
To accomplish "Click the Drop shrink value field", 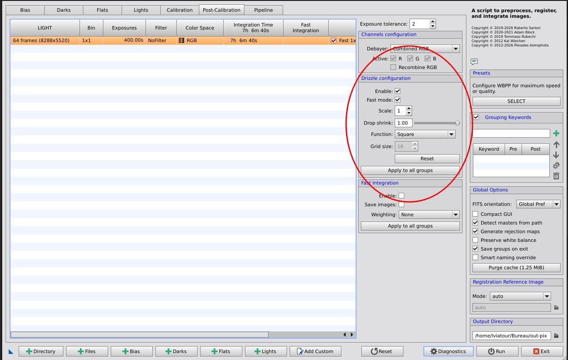I will pos(403,123).
